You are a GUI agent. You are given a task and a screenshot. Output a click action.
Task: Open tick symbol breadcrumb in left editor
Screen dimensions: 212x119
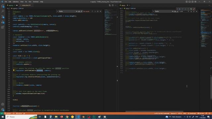(x=21, y=8)
